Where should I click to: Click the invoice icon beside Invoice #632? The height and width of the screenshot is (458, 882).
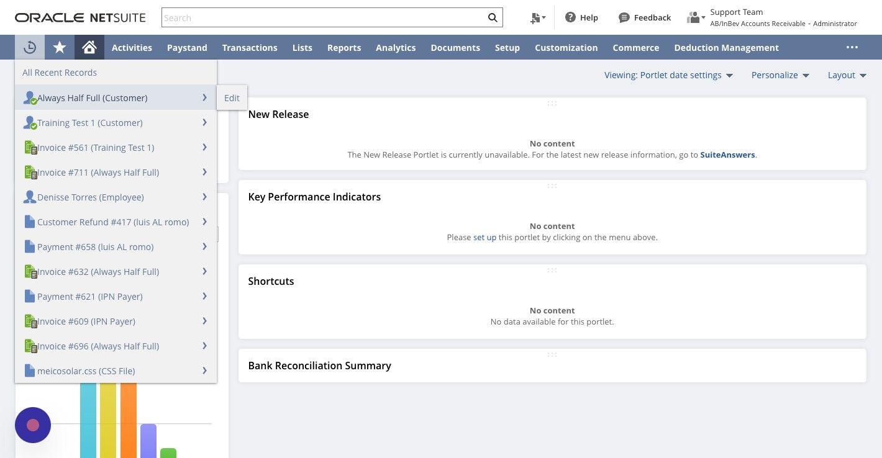30,272
